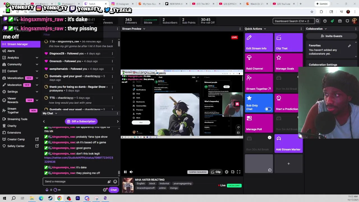359x202 pixels.
Task: Go to previous chat banner arrow
Action: coord(44,121)
